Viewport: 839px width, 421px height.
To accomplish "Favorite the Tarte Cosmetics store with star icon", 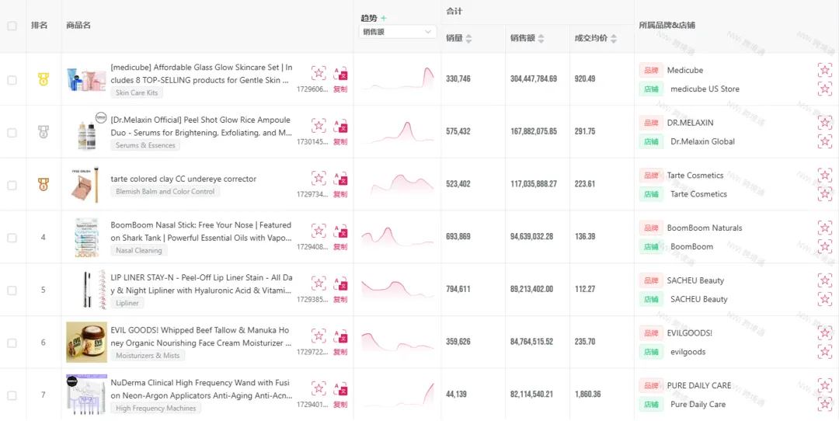I will click(x=824, y=194).
